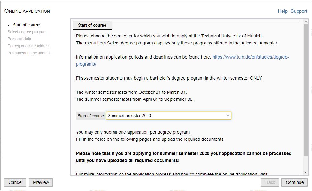
Task: Choose 'Permanent home address' in sidebar
Action: (x=30, y=53)
